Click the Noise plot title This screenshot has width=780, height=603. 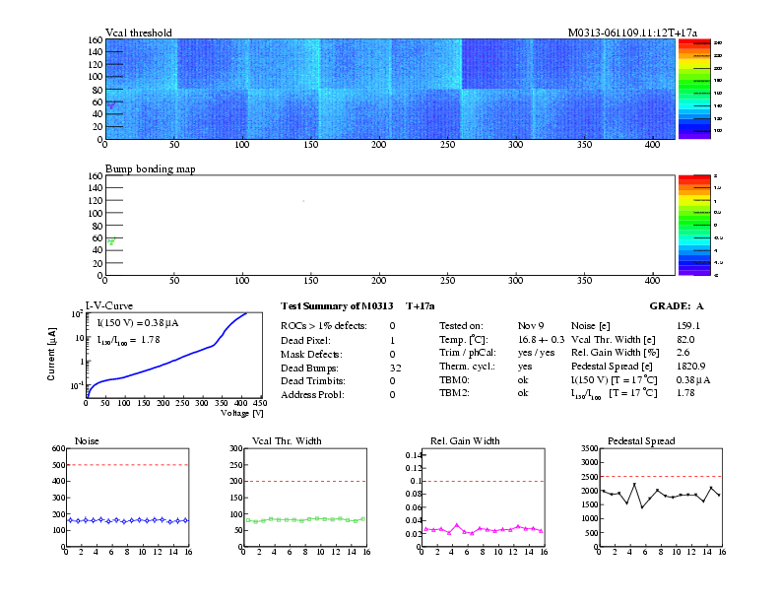tap(87, 440)
